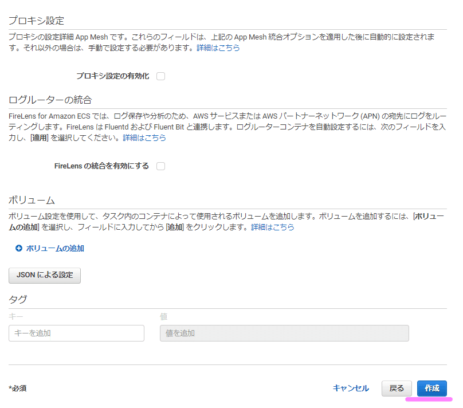
Task: Click the ログルーターの統合 heading
Action: (x=50, y=100)
